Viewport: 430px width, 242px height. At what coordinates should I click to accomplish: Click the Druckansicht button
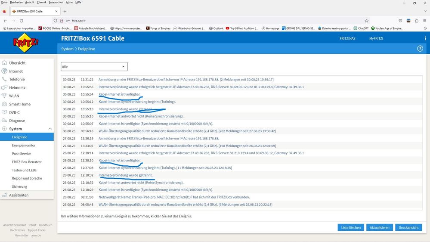point(408,227)
